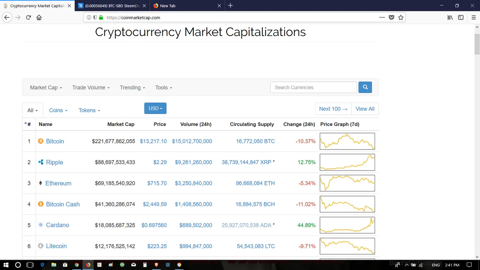This screenshot has height=270, width=480.
Task: Open the Tokens filter dropdown
Action: pos(89,110)
